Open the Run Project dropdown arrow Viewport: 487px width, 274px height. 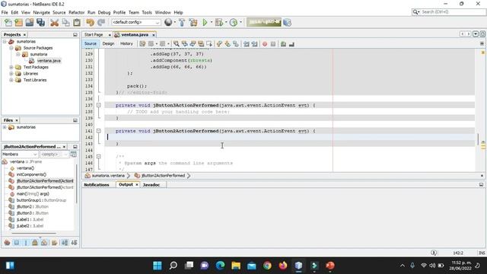[x=212, y=22]
